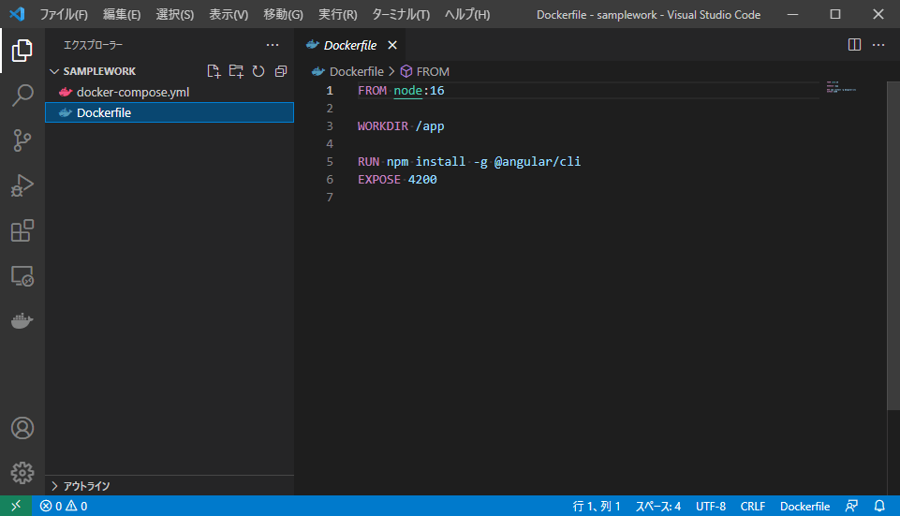Open the Search view
900x516 pixels.
click(22, 96)
